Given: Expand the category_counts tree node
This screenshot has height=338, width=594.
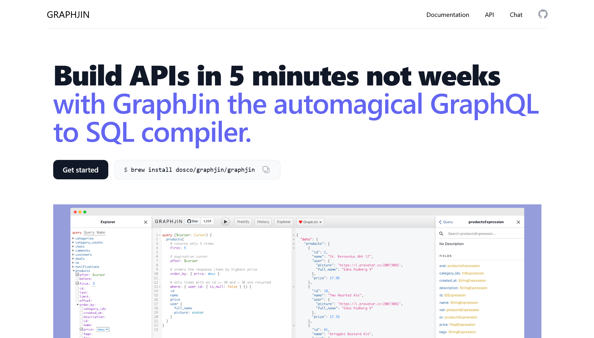Looking at the screenshot, I should (73, 243).
